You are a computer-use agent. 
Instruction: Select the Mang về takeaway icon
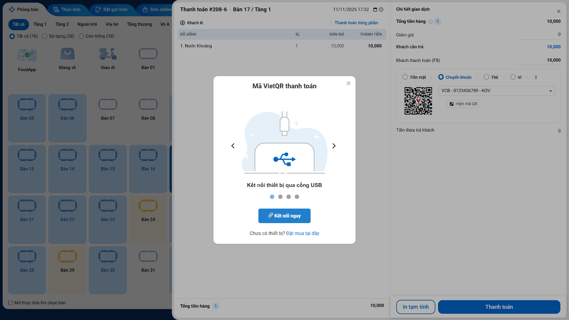click(x=67, y=54)
